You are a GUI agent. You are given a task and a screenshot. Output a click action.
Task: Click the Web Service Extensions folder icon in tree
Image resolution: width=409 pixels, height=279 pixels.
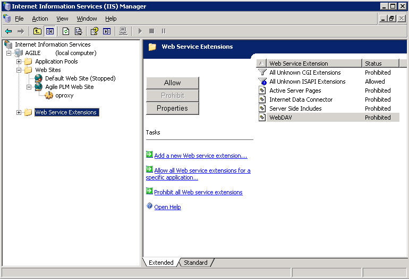point(28,112)
